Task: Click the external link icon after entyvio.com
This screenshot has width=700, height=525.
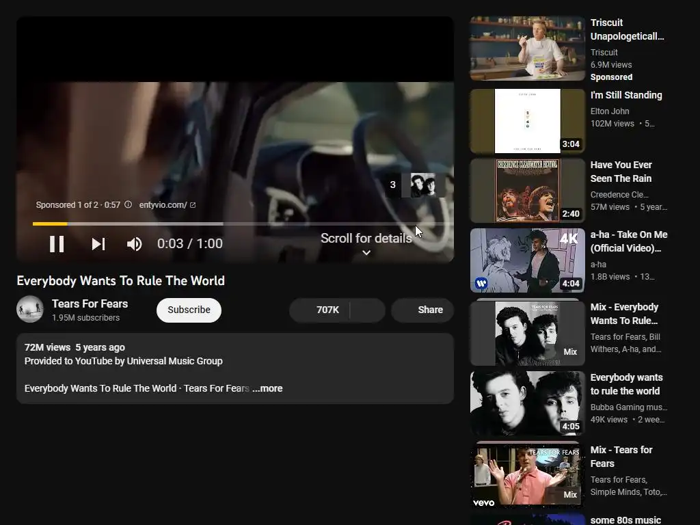Action: point(193,205)
